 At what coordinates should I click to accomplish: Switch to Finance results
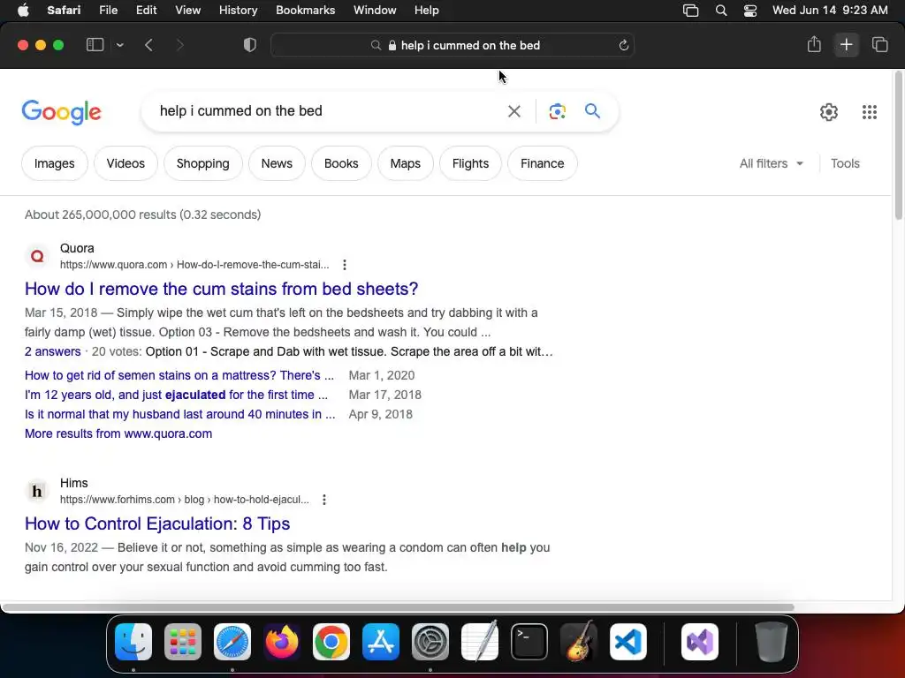542,163
